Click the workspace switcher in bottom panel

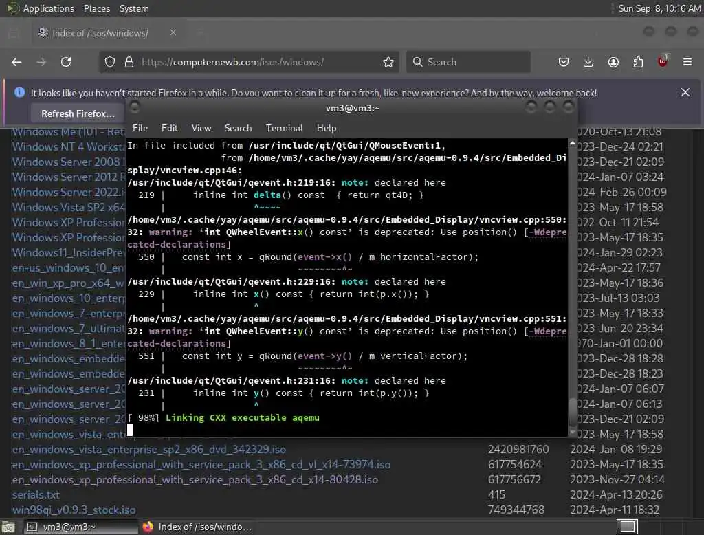627,527
